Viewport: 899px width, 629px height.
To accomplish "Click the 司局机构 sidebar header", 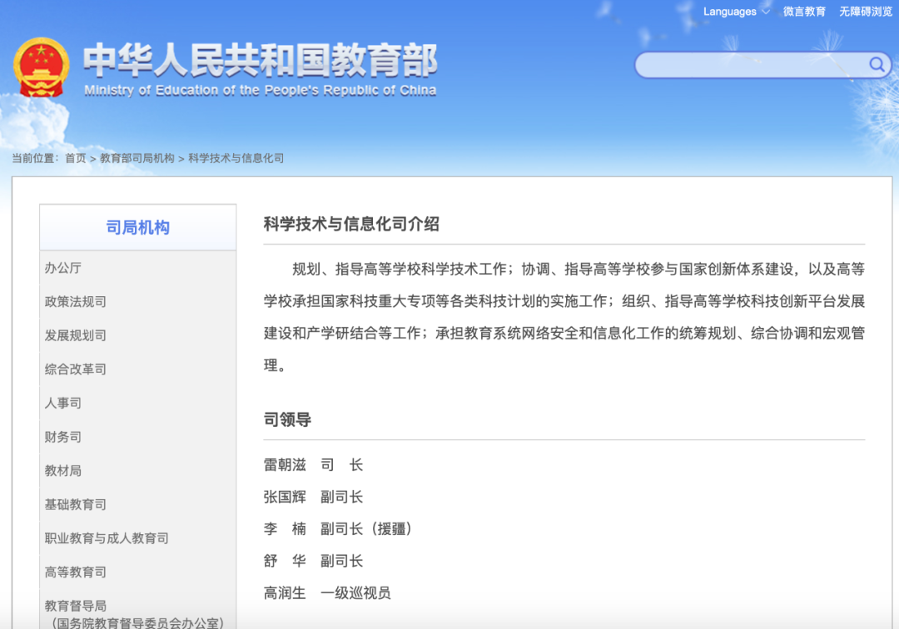I will 137,227.
